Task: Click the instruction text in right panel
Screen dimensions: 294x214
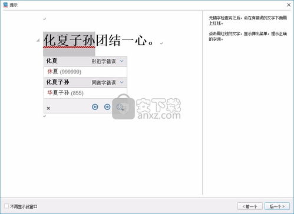Action: pyautogui.click(x=248, y=28)
